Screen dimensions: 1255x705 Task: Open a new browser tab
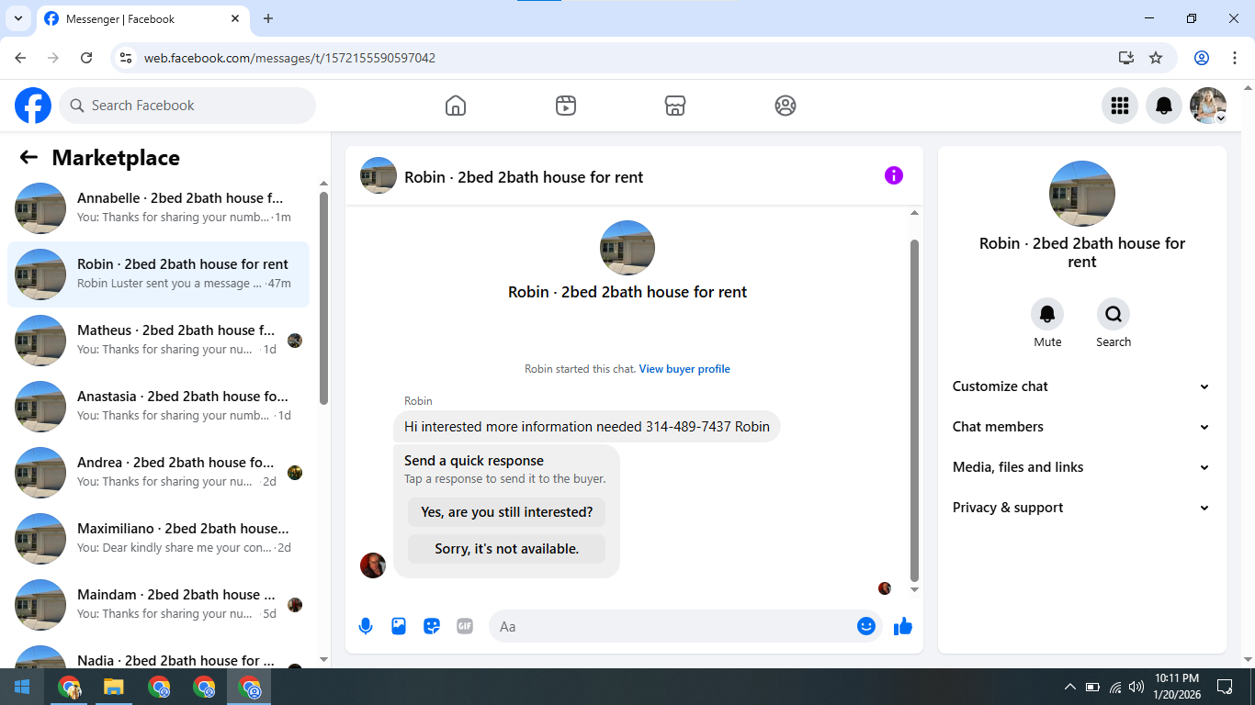tap(268, 18)
